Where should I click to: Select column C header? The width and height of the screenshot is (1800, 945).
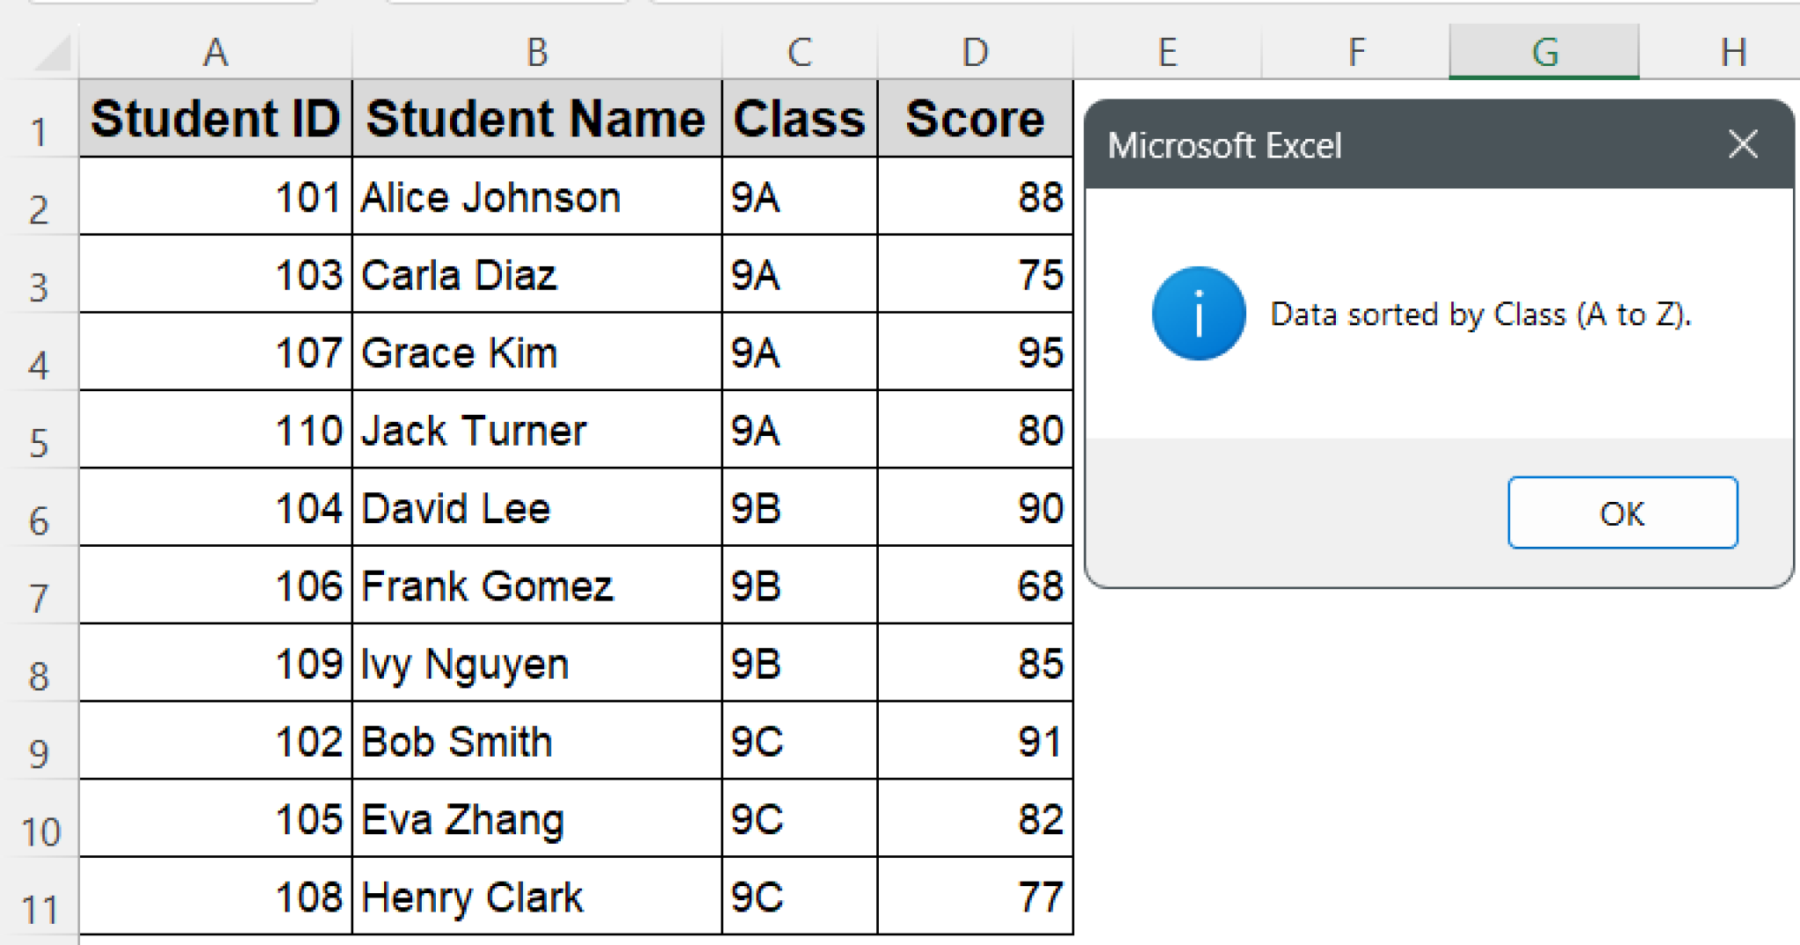pos(799,53)
